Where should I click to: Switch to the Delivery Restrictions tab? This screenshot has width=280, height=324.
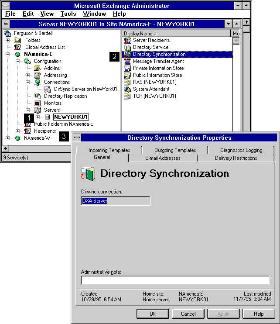(x=236, y=158)
